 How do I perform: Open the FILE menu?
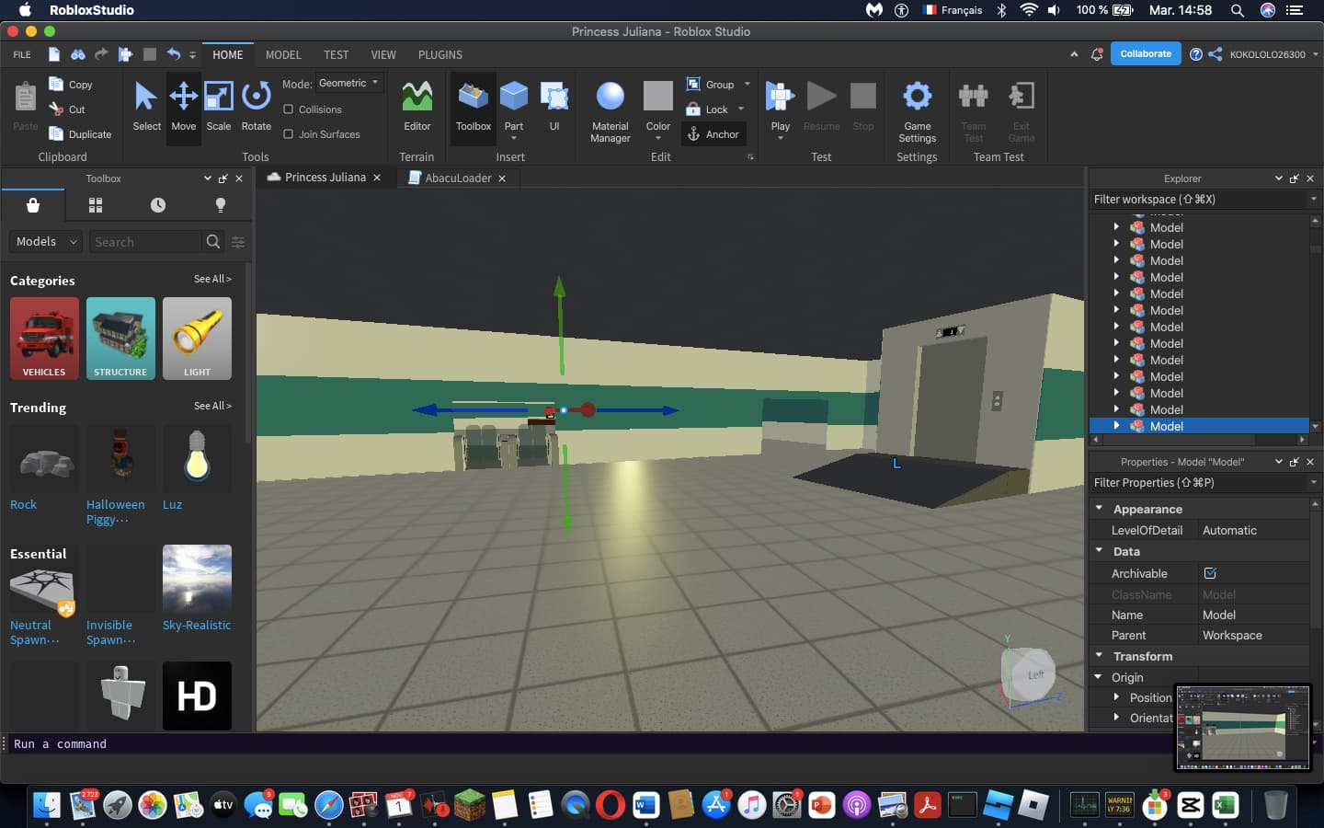[x=22, y=55]
